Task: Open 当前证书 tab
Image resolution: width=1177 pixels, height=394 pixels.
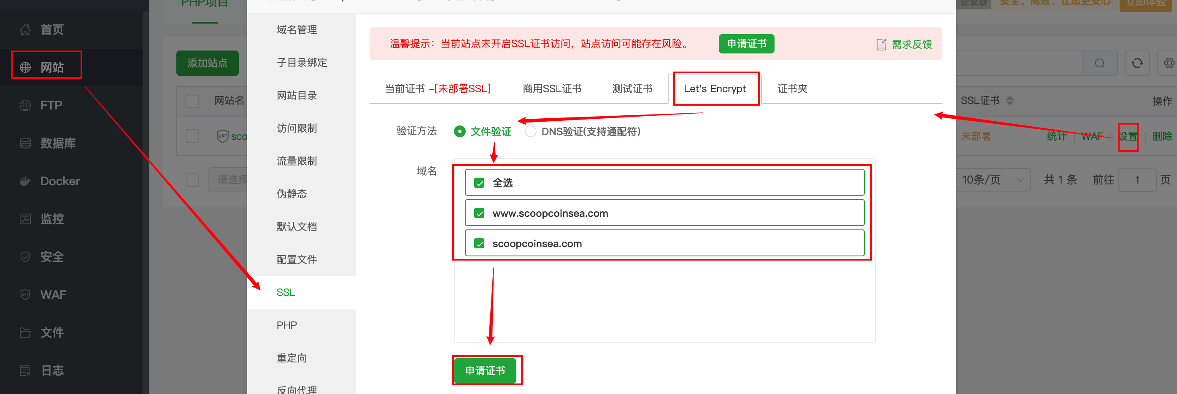Action: click(438, 88)
